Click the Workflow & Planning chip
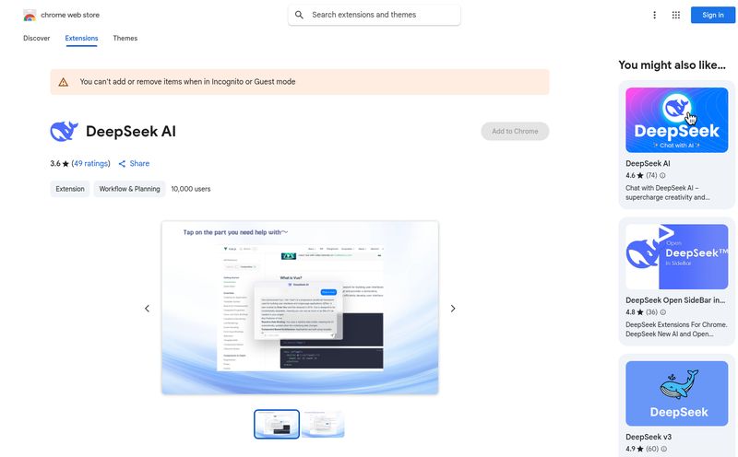738x457 pixels. tap(129, 189)
